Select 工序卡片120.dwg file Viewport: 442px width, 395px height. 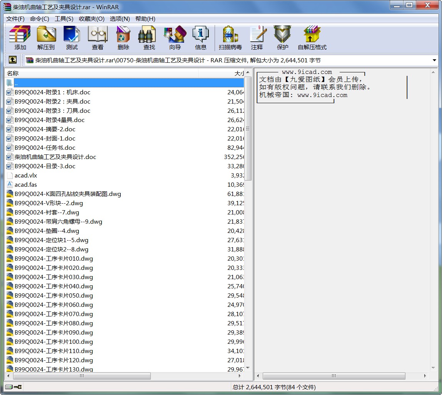click(53, 360)
